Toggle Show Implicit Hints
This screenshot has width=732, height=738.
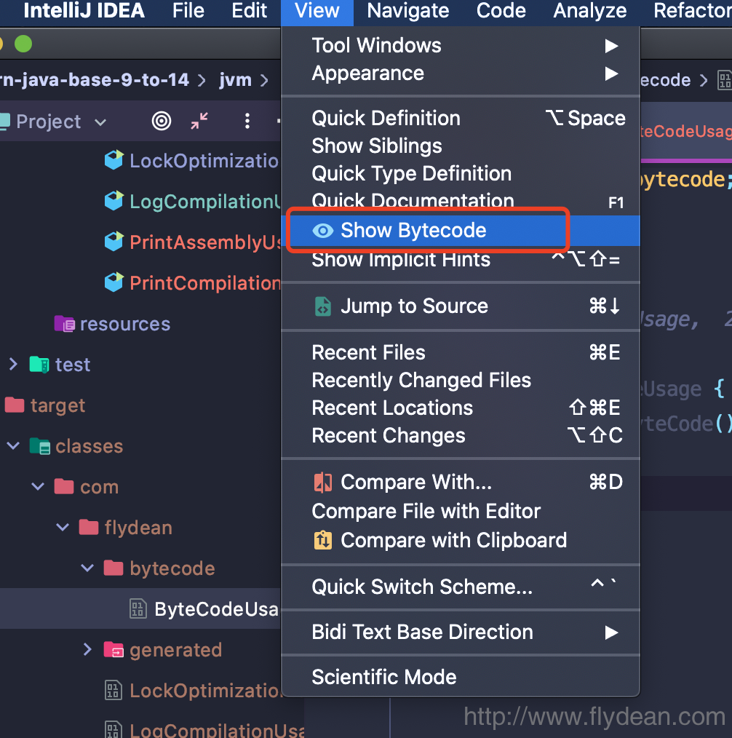pos(401,260)
